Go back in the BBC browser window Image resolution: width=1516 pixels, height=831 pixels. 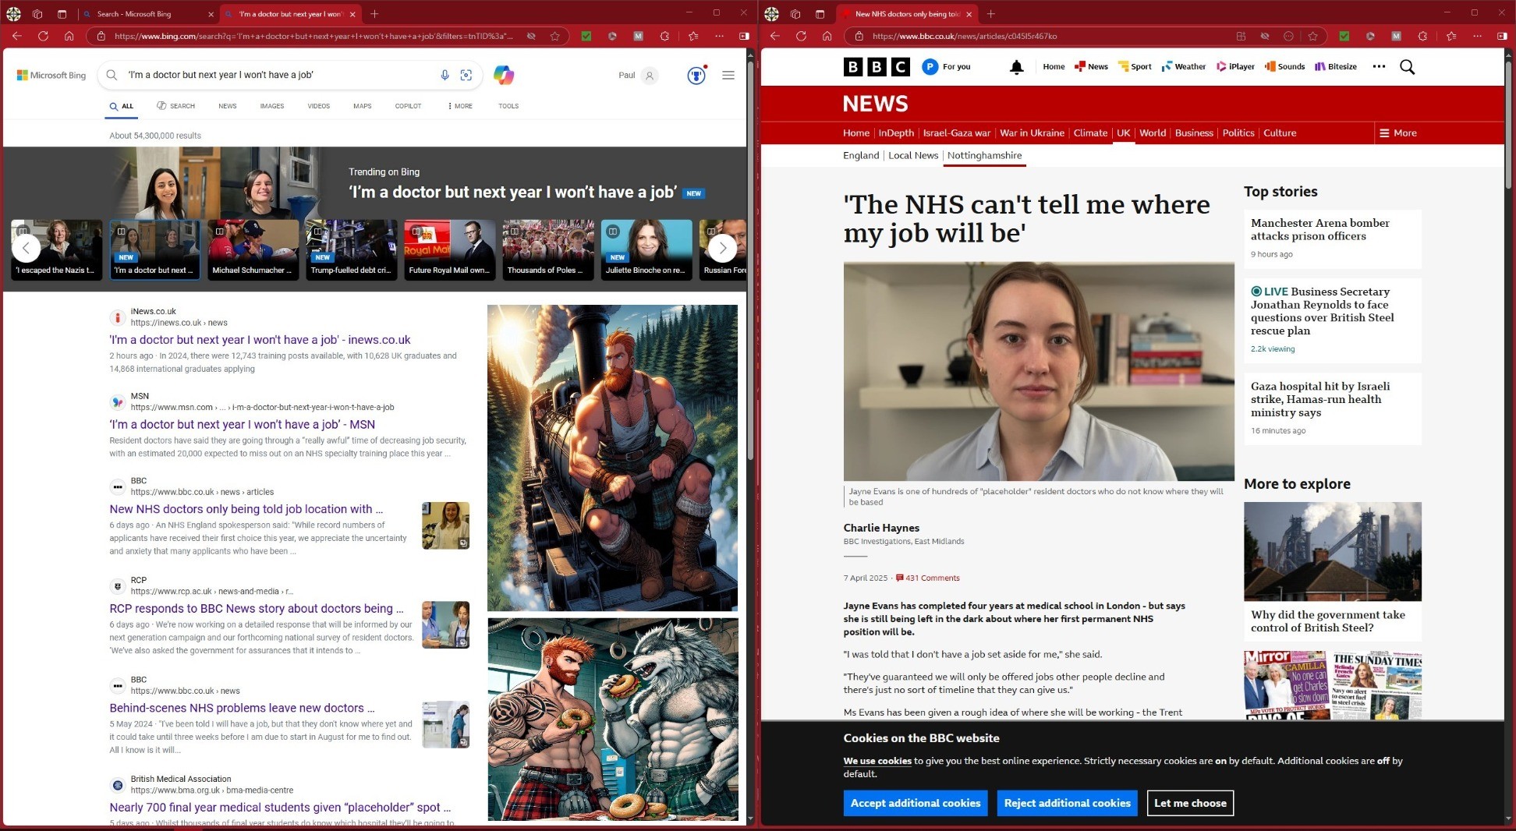pyautogui.click(x=774, y=36)
